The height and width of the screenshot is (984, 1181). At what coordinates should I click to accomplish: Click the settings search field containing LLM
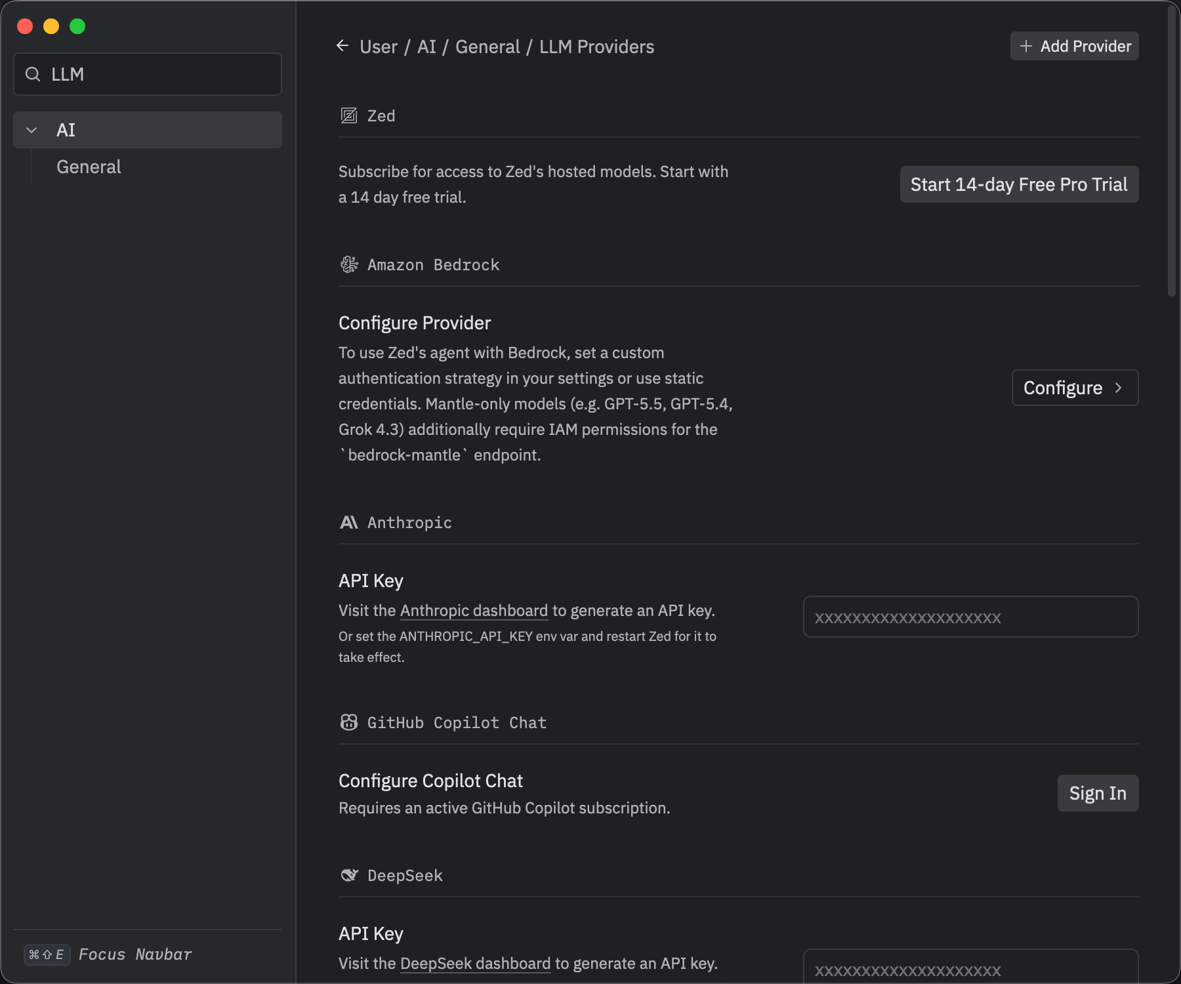click(148, 74)
